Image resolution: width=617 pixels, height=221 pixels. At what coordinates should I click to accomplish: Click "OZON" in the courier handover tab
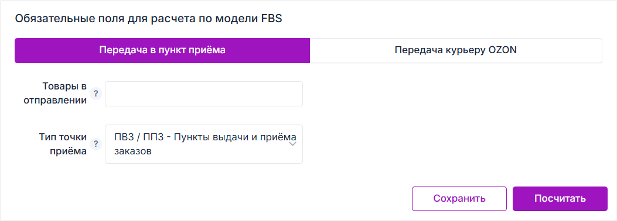click(x=502, y=51)
